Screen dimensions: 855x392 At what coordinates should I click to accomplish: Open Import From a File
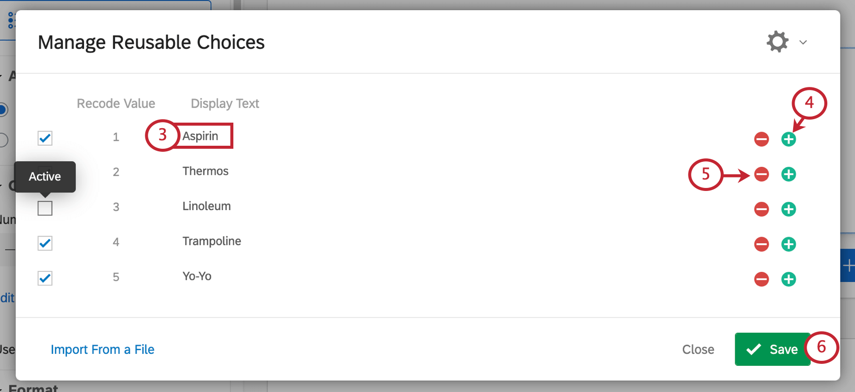click(x=103, y=349)
